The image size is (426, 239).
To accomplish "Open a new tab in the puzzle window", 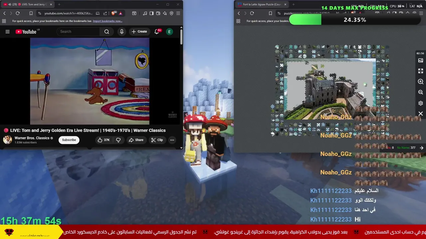I will point(294,4).
